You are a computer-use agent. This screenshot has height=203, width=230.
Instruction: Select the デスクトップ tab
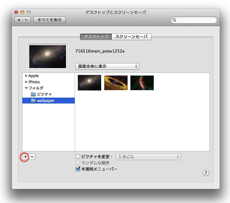click(x=96, y=37)
